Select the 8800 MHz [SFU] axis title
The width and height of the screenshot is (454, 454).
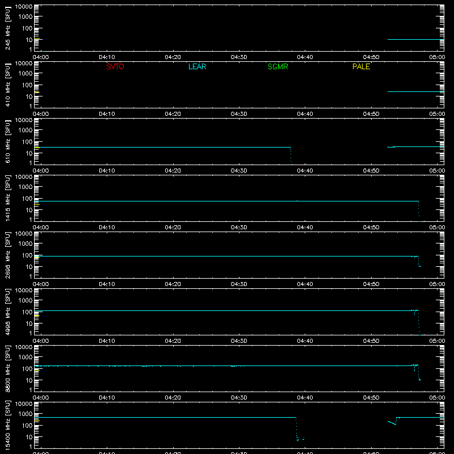[7, 369]
